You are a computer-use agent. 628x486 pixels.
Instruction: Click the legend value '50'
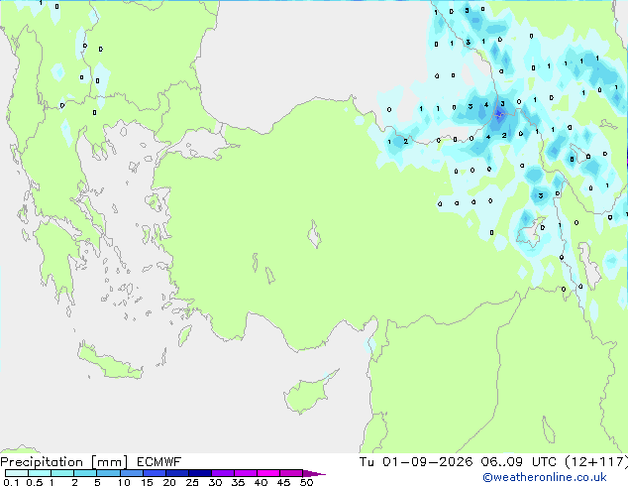pyautogui.click(x=306, y=482)
